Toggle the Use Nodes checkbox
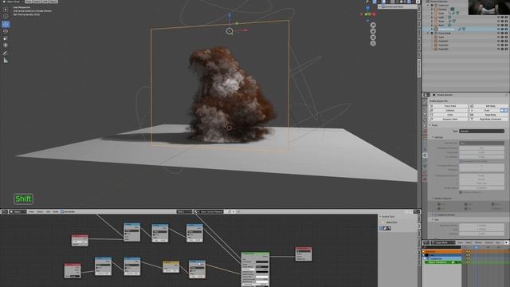510x287 pixels. (x=62, y=211)
